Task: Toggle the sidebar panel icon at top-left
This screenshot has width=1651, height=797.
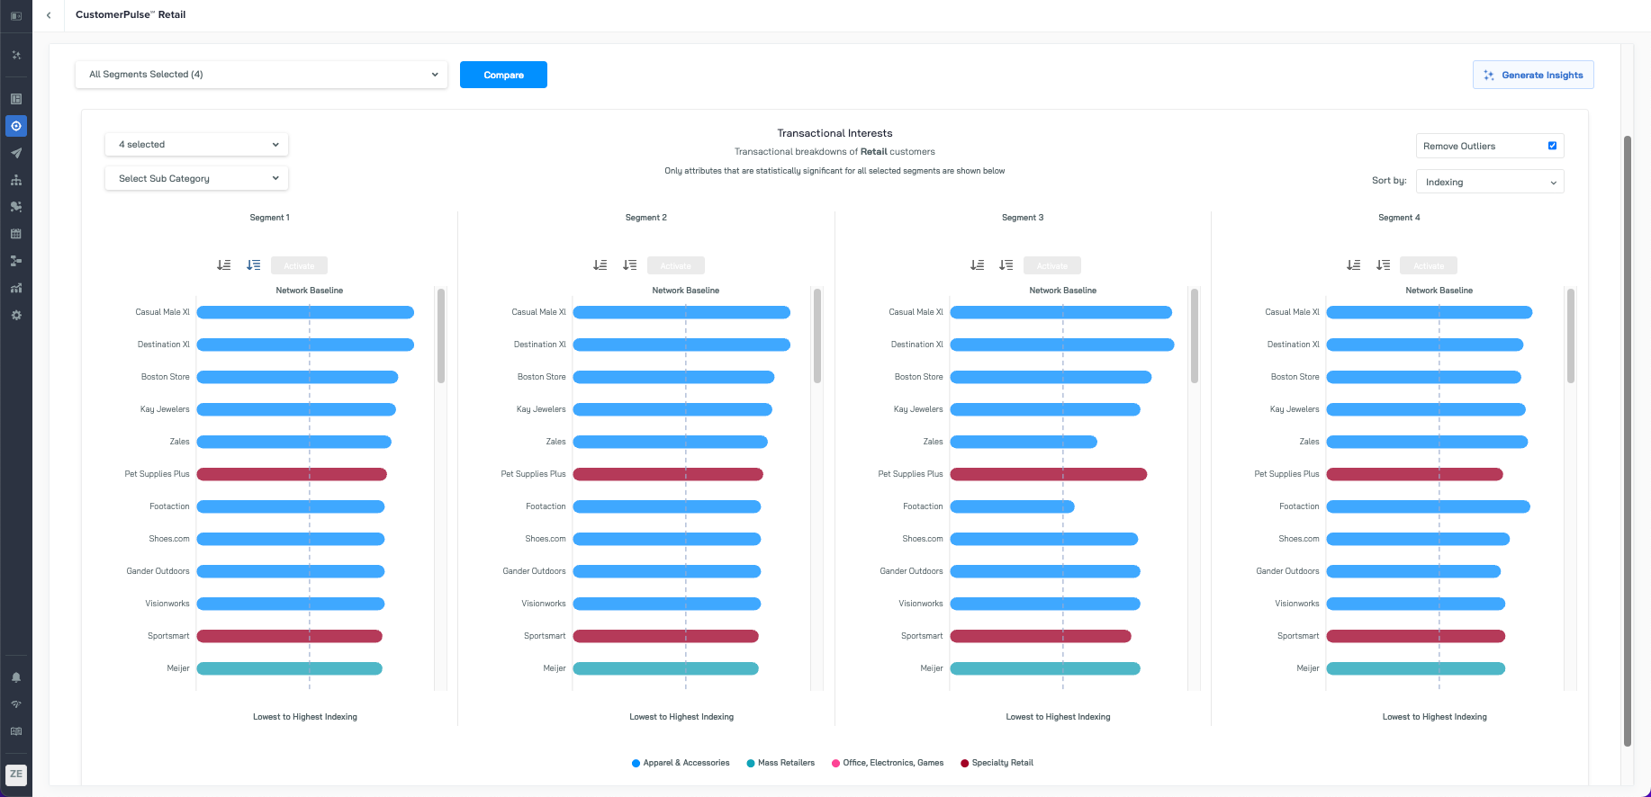Action: point(16,15)
